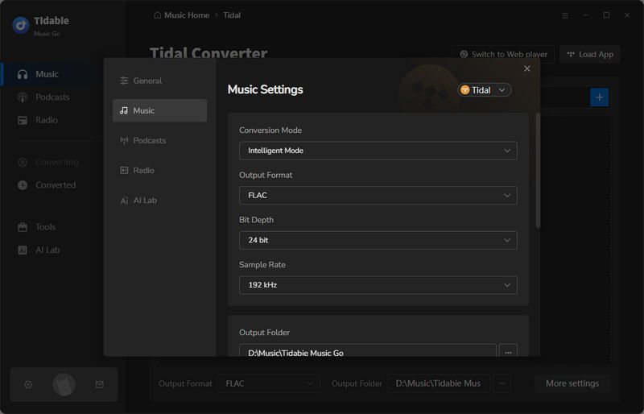Image resolution: width=644 pixels, height=414 pixels.
Task: Expand the Conversion Mode dropdown
Action: tap(378, 151)
